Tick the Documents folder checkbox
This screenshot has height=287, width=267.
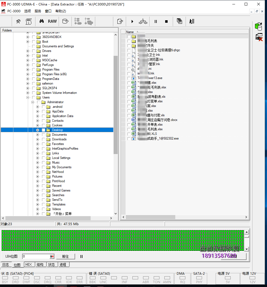pos(43,135)
